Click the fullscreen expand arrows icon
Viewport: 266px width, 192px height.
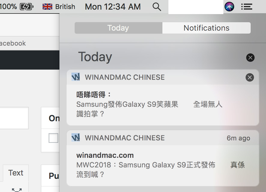17,190
